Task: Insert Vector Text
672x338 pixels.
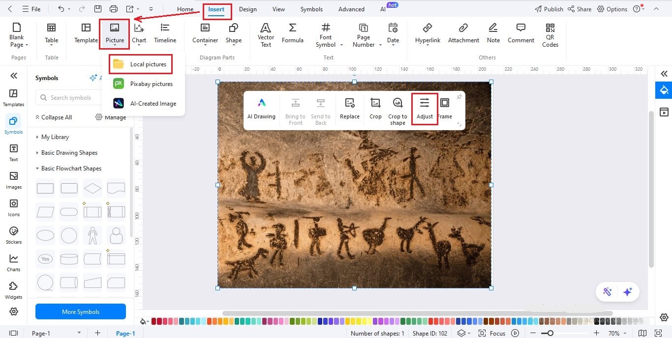Action: pos(266,34)
